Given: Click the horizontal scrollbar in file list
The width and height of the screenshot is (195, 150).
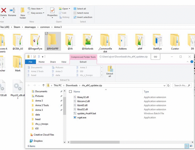Looking at the screenshot, I should click(95, 142).
